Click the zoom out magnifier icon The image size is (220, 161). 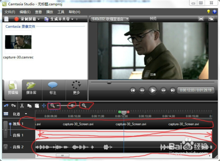click(x=52, y=106)
